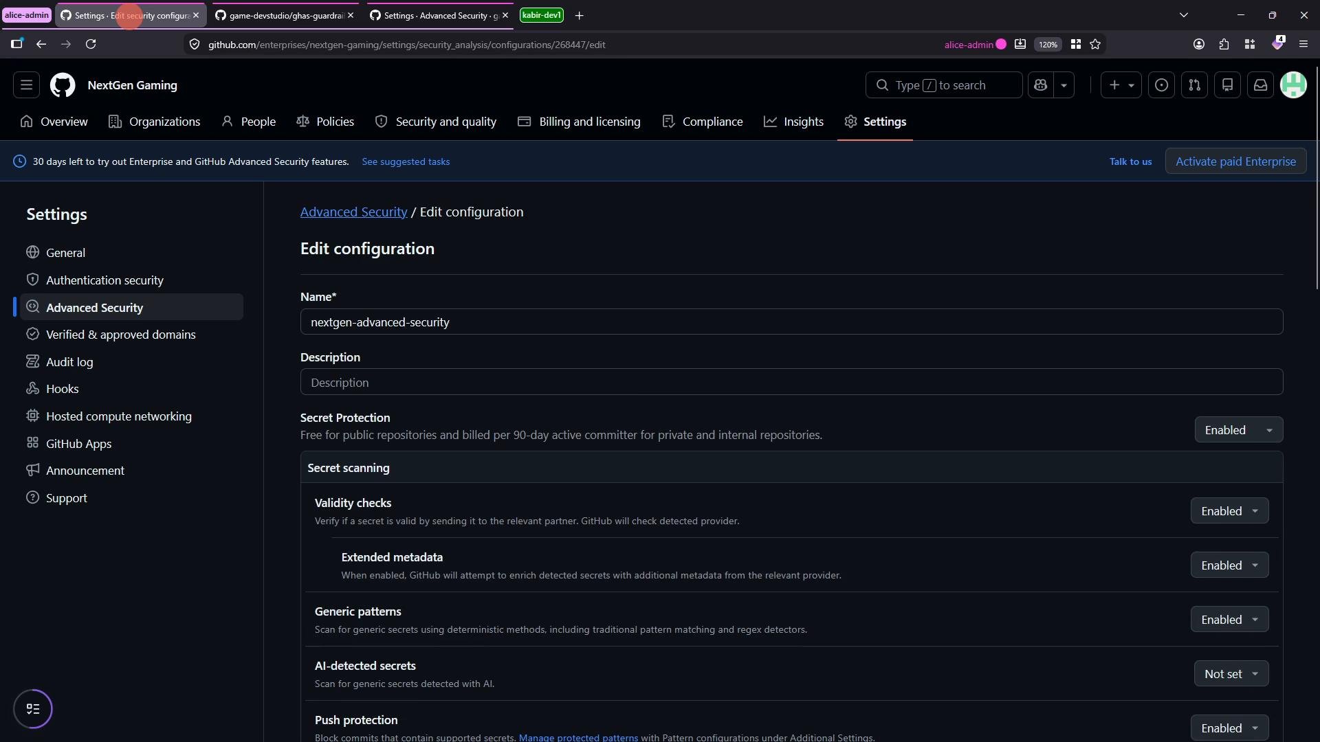Change the Validity checks Enabled dropdown
The image size is (1320, 742).
[x=1230, y=511]
